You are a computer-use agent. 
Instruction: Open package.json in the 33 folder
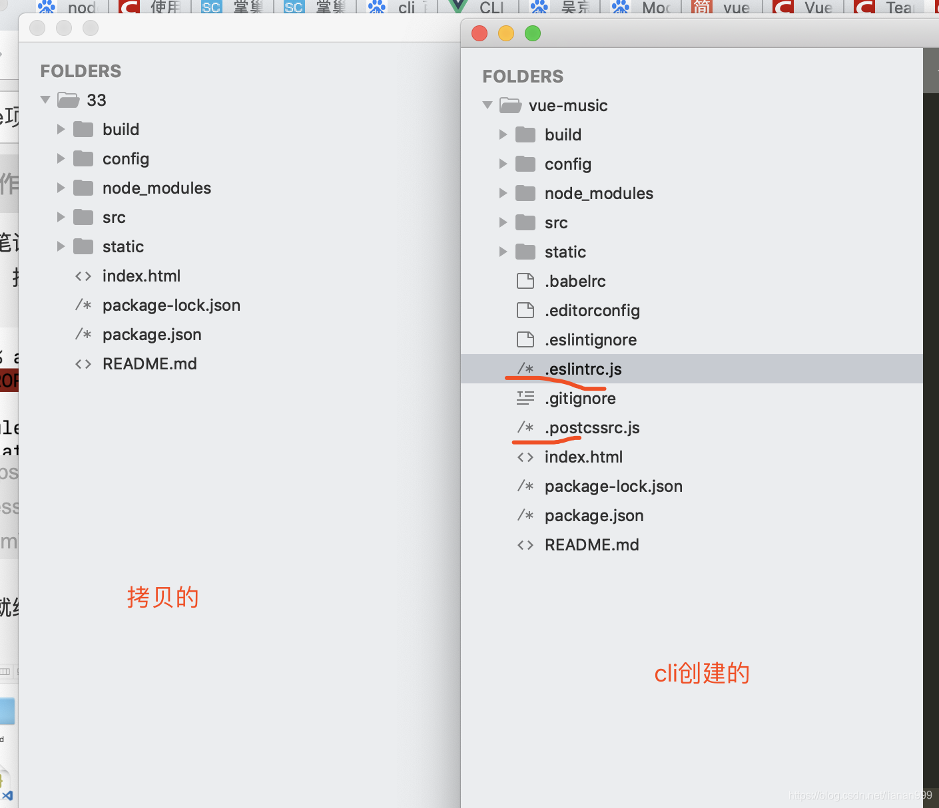tap(152, 335)
